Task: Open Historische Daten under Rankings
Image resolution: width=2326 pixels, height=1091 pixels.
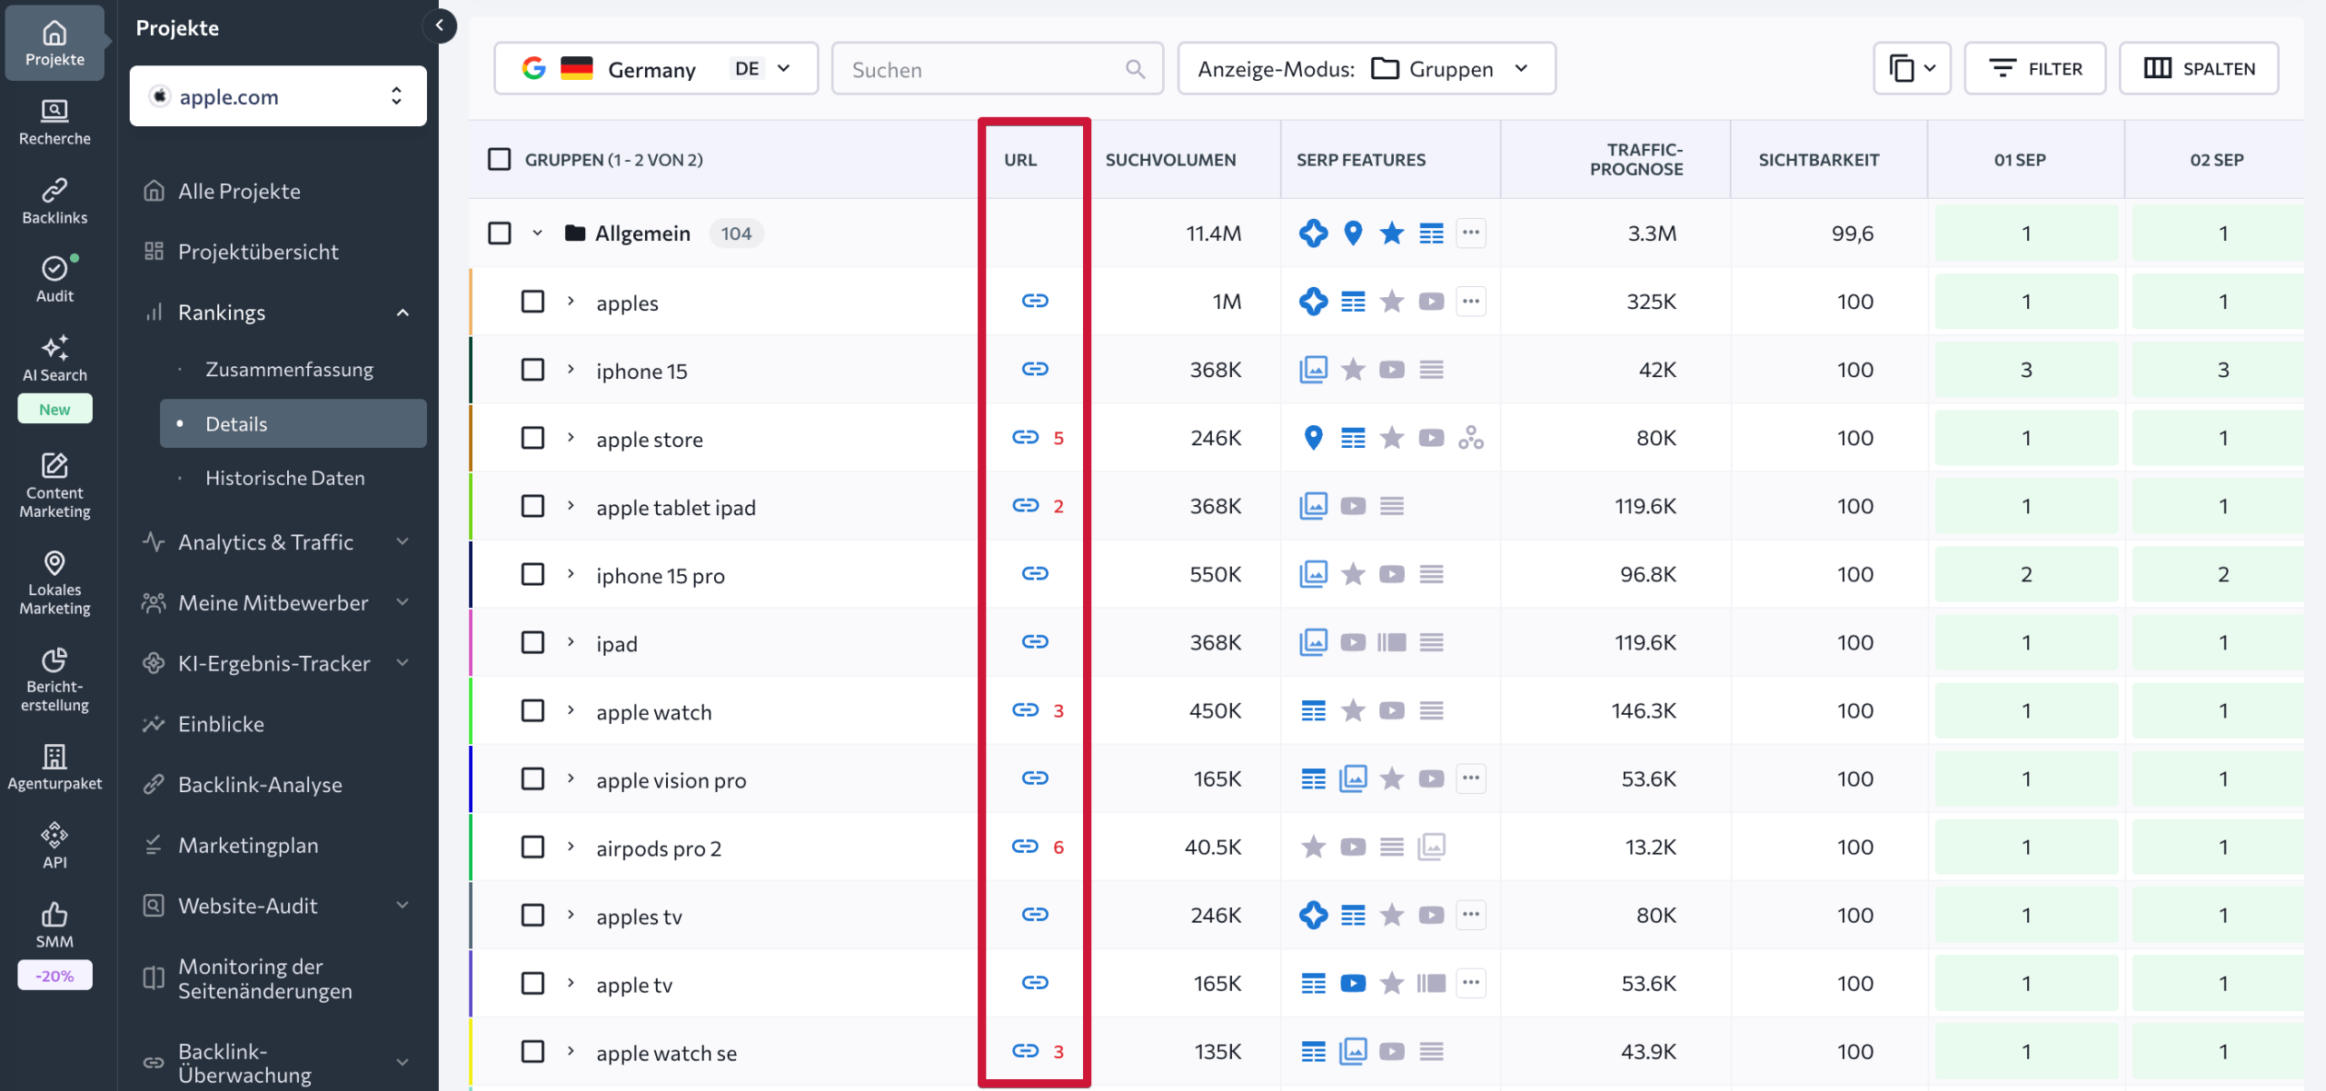Action: point(284,478)
